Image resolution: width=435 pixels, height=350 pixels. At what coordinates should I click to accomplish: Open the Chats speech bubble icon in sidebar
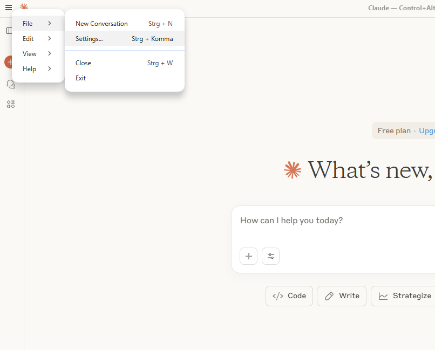[x=10, y=84]
